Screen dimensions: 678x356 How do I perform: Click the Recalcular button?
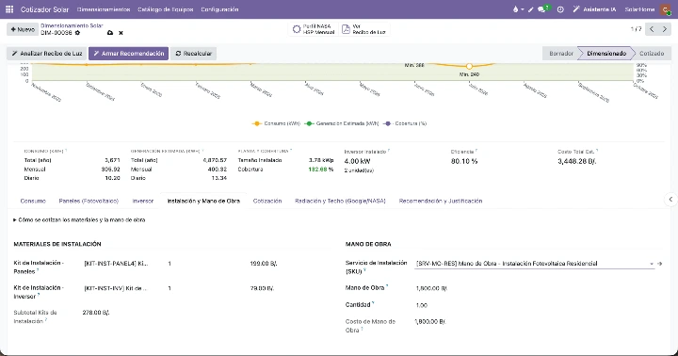click(193, 53)
